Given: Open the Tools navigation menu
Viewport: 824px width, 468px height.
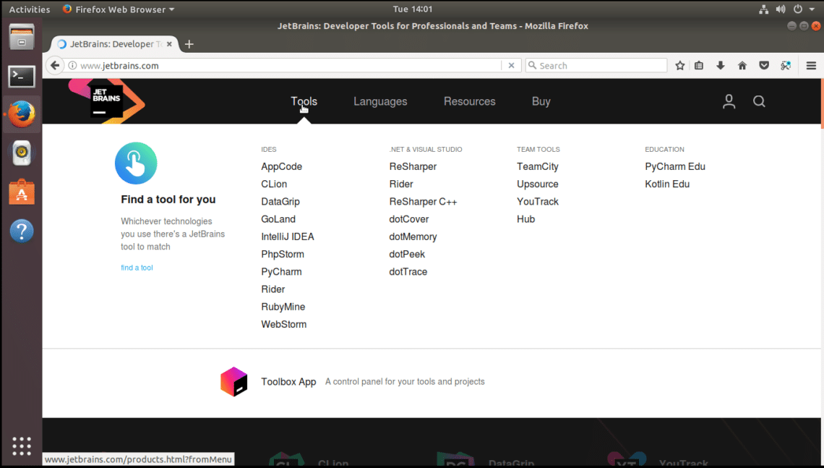Looking at the screenshot, I should [x=304, y=101].
